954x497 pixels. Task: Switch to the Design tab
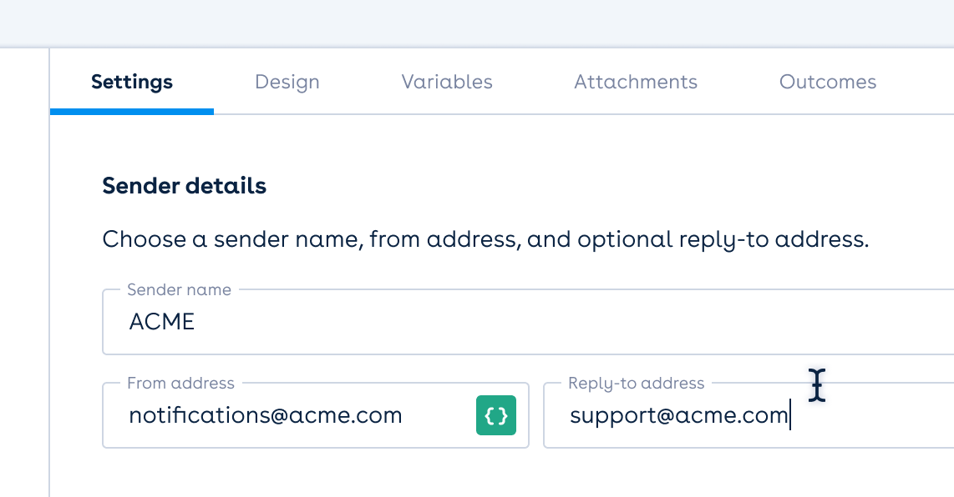[x=287, y=82]
